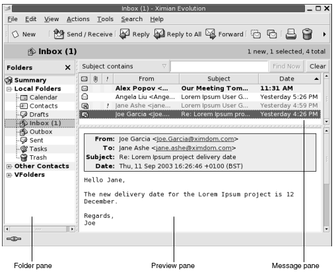The width and height of the screenshot is (336, 278).
Task: Click the Move message to folder icon
Action: pos(256,34)
